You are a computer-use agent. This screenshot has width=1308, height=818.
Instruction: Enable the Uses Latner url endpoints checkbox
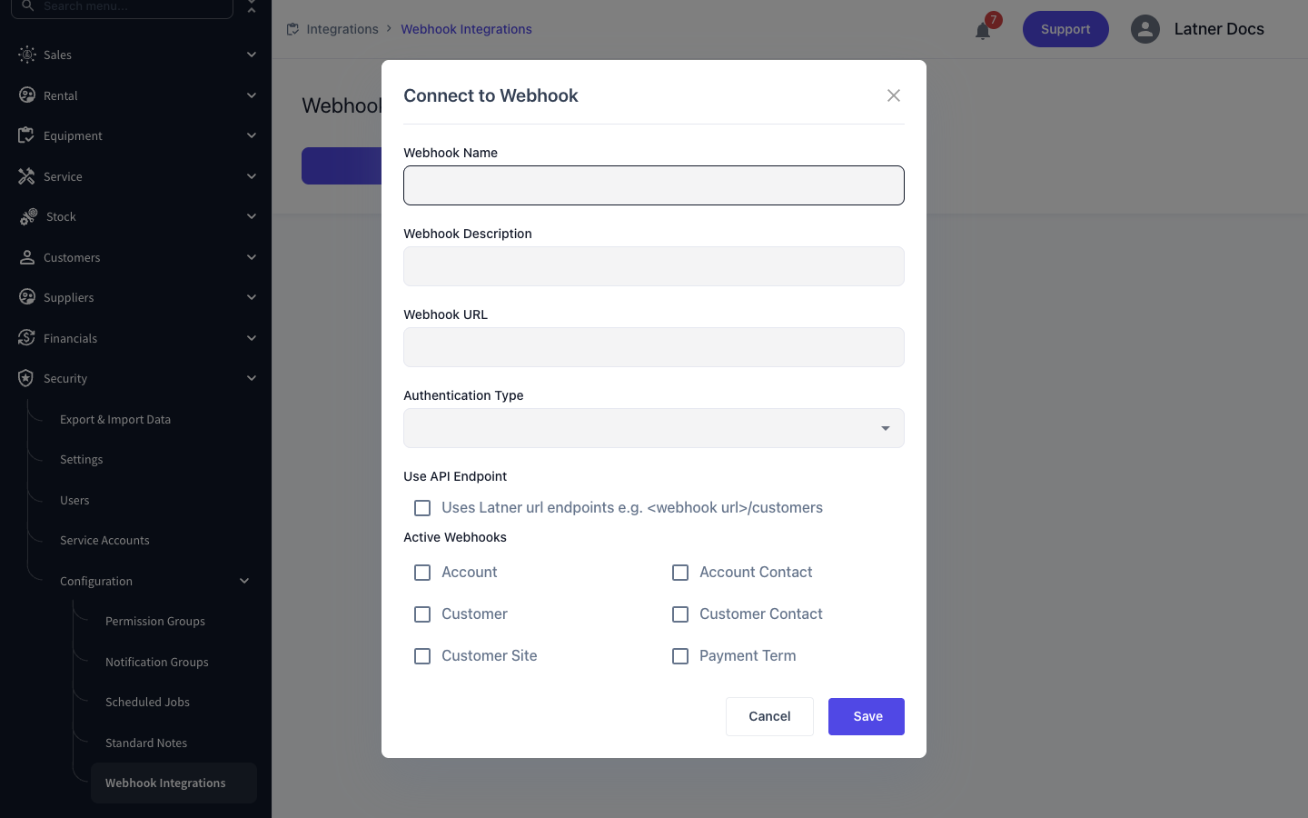[x=422, y=508]
